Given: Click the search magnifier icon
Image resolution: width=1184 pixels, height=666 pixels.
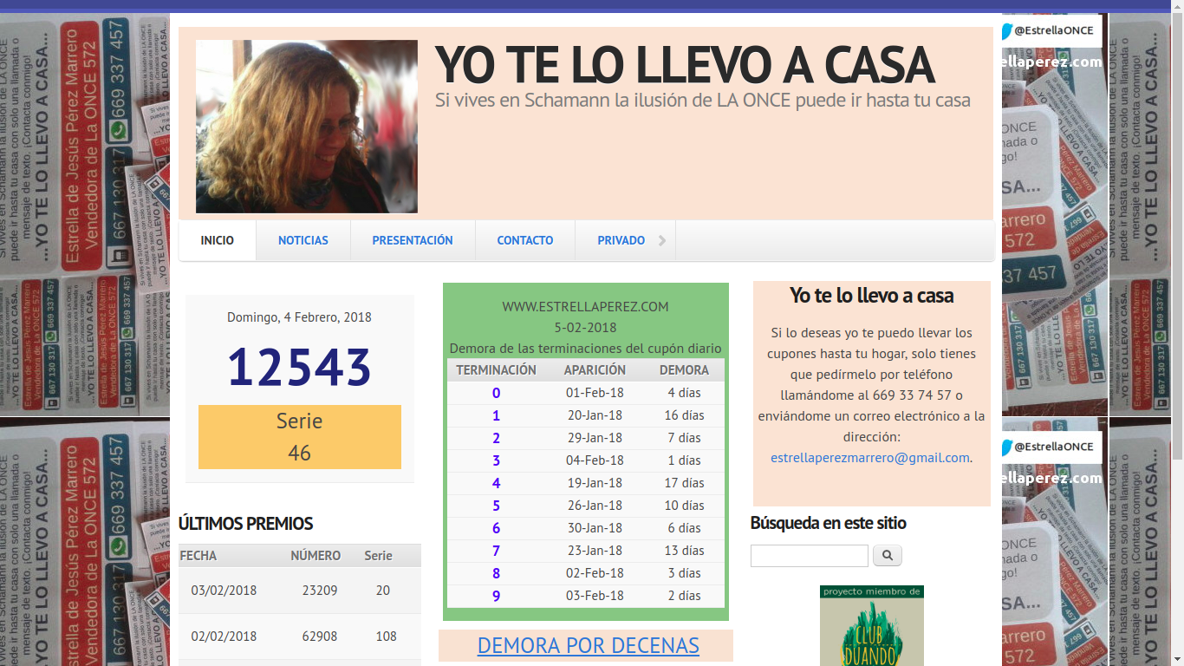Looking at the screenshot, I should [887, 555].
